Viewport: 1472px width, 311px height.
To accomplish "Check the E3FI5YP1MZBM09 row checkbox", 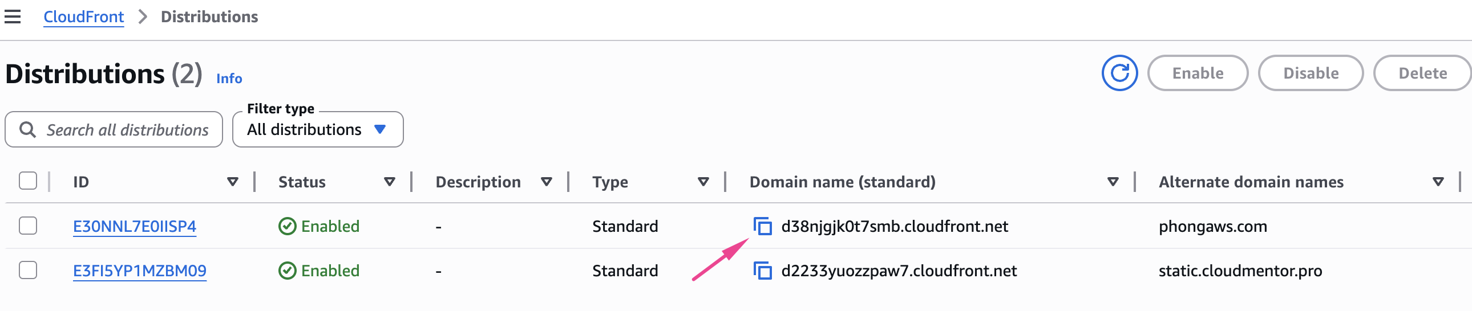I will tap(28, 271).
